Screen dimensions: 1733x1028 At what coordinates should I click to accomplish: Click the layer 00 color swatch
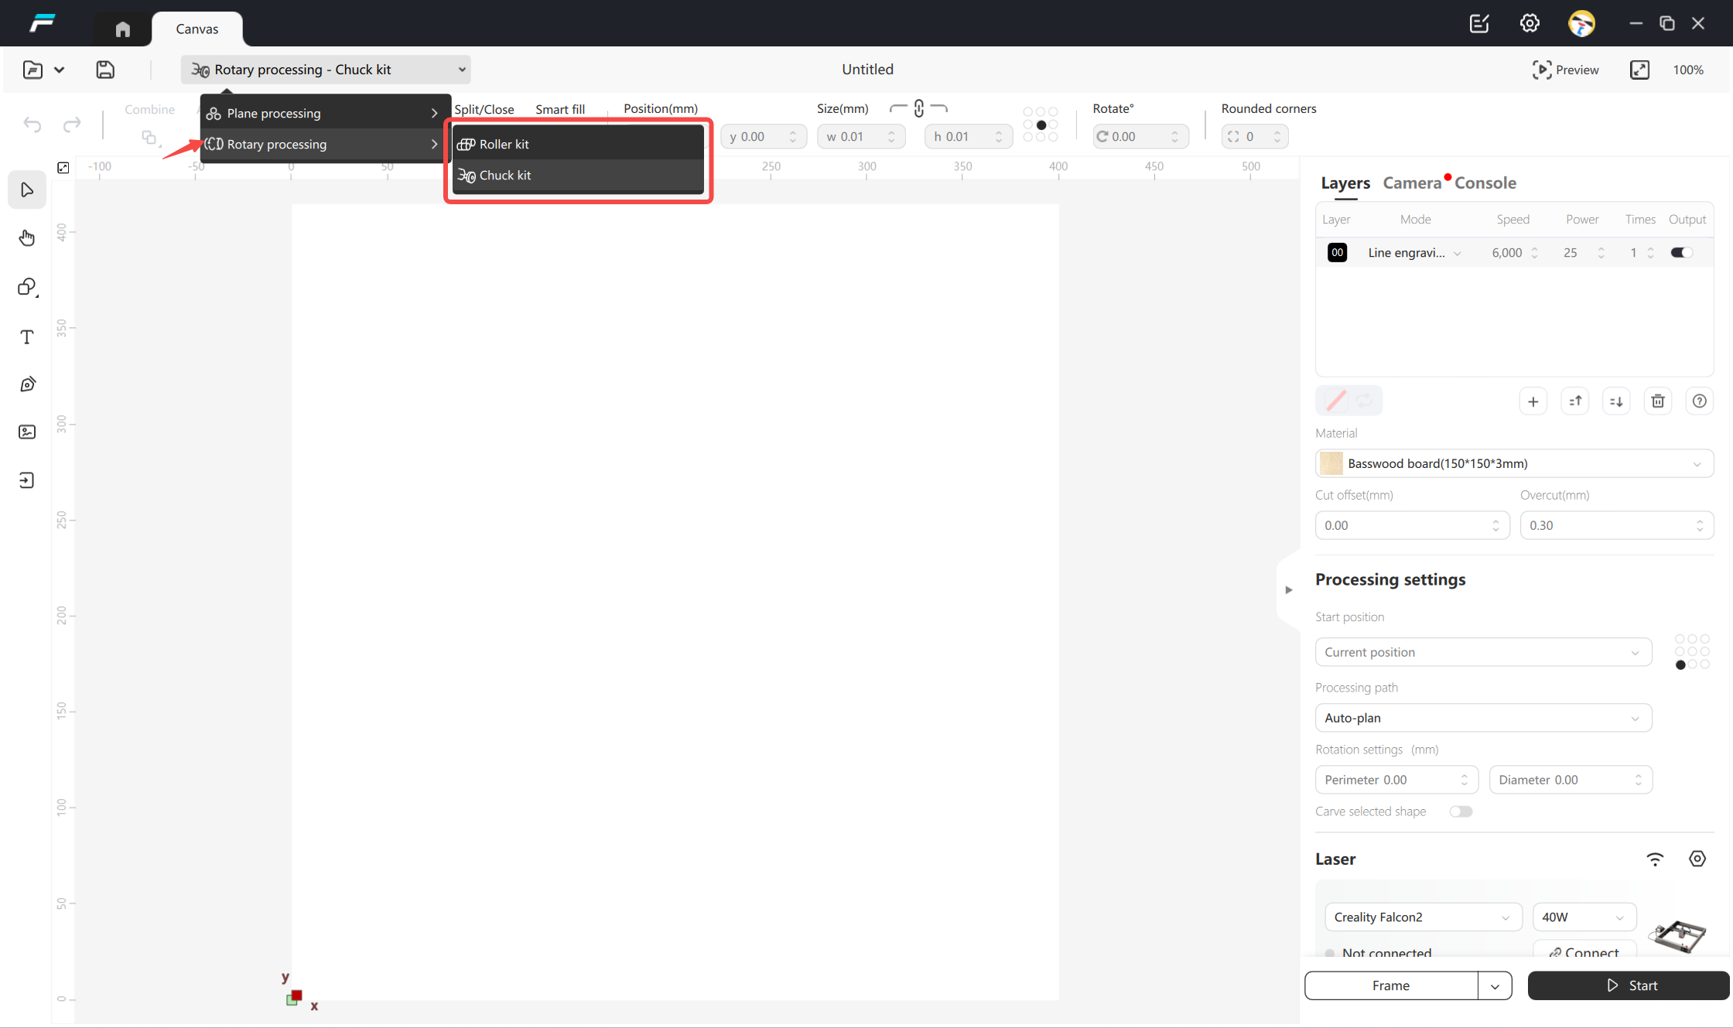1337,252
